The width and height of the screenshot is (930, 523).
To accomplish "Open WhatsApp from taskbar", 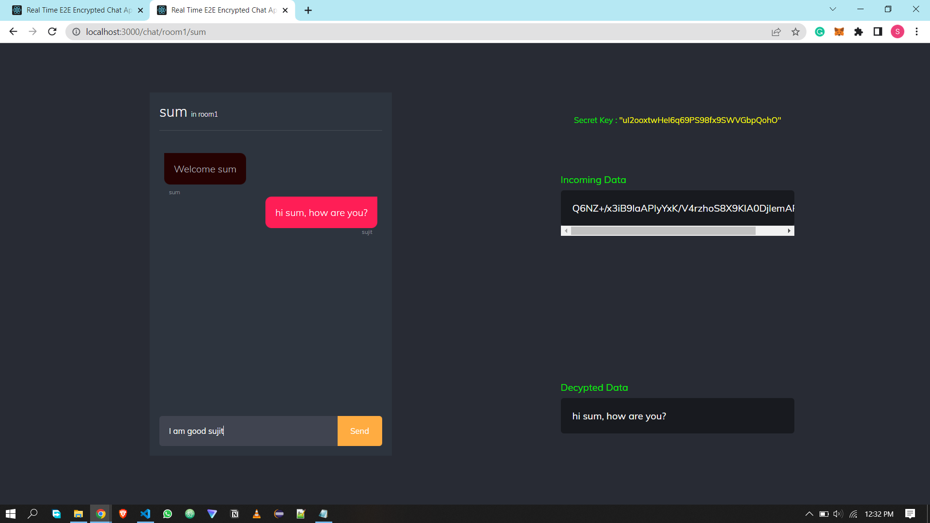I will click(168, 514).
